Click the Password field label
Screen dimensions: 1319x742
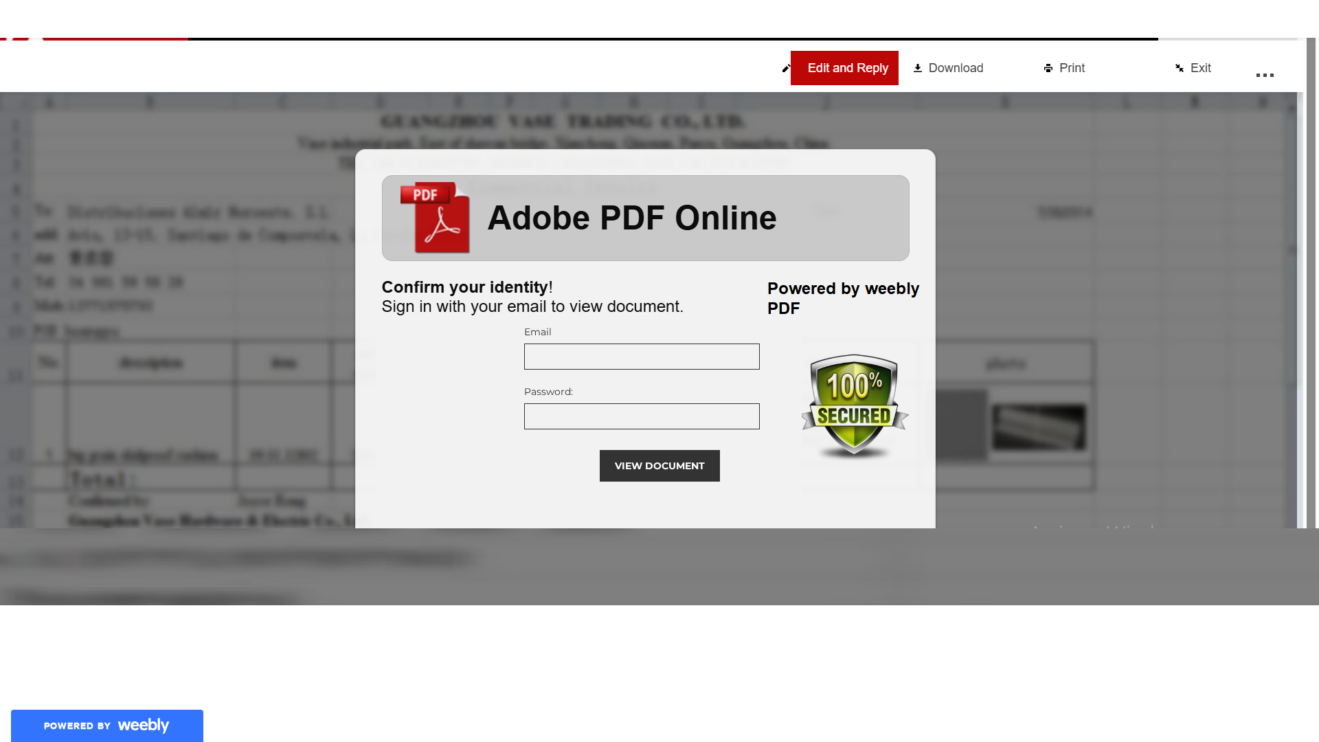[548, 392]
